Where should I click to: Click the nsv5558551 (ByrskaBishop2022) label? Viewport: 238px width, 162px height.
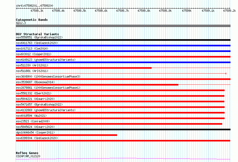(39, 37)
